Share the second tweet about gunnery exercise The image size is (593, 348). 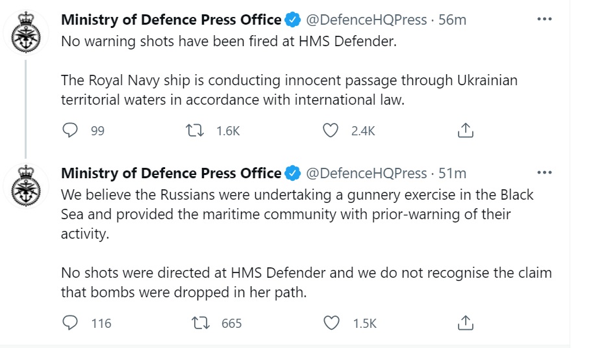click(466, 323)
